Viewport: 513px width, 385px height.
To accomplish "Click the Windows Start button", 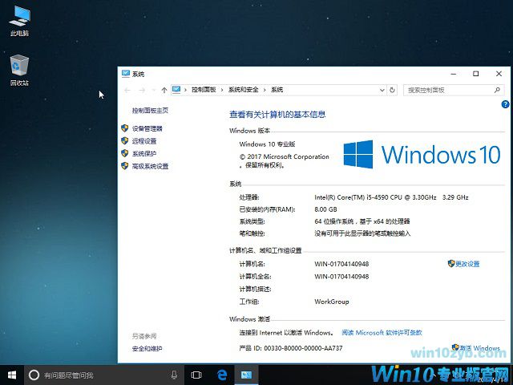I will coord(11,375).
